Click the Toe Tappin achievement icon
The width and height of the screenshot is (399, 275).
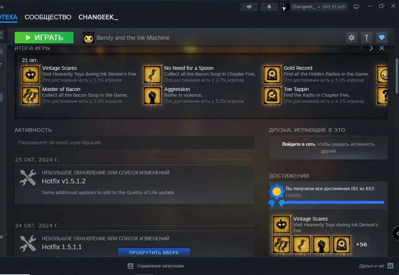tap(272, 95)
